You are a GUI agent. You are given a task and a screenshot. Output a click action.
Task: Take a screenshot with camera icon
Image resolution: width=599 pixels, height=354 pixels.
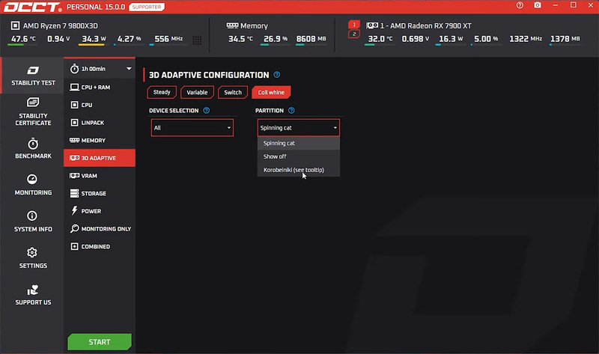tap(538, 5)
